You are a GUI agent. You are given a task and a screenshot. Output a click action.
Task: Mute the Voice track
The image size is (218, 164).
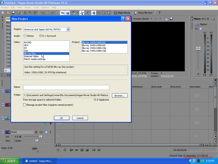(x=46, y=132)
